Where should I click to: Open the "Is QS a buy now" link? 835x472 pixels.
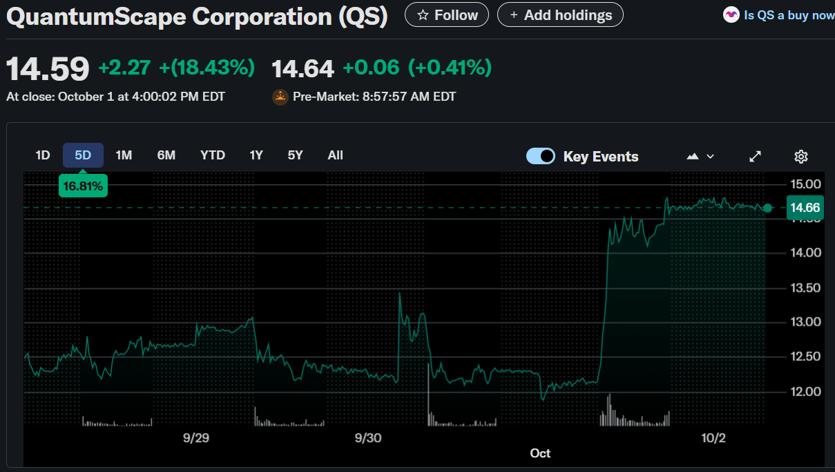point(788,14)
